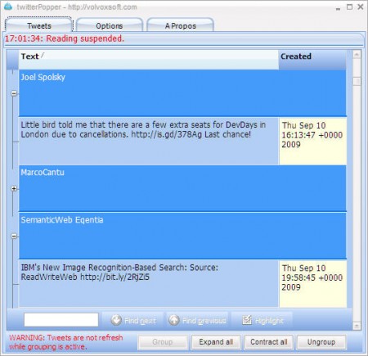Click the Highlight checkmark icon
368x356 pixels.
point(247,320)
